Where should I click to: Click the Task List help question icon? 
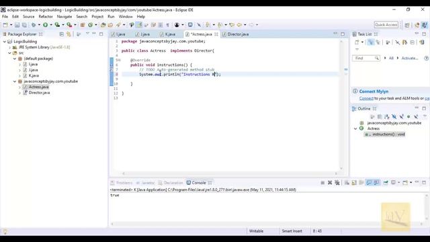tap(426, 58)
